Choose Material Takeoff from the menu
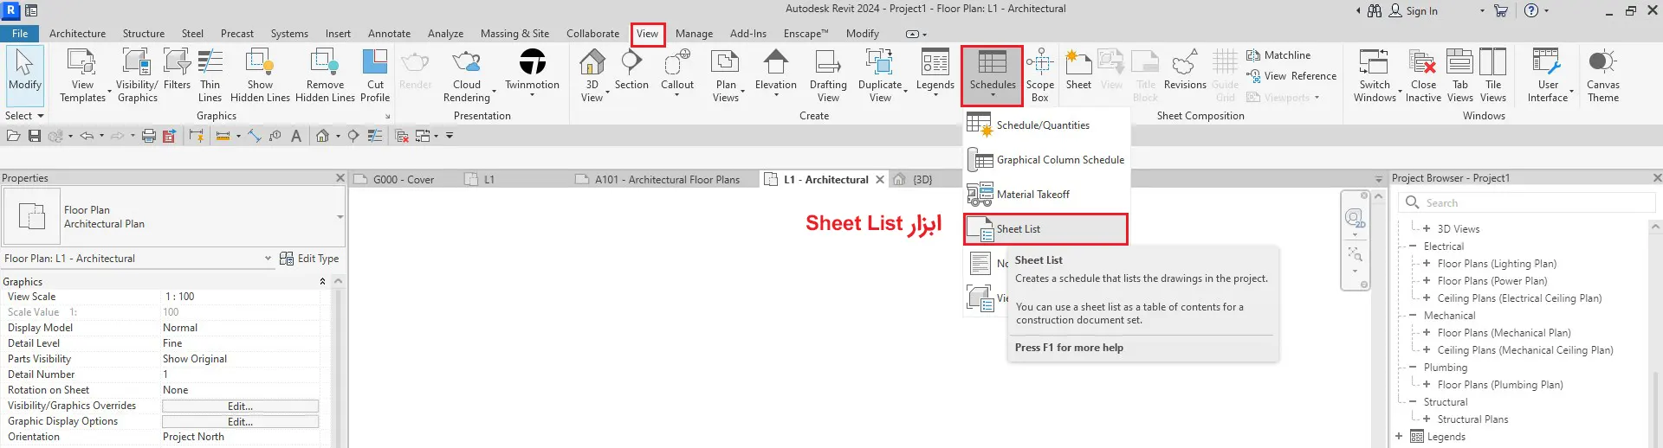The image size is (1663, 448). pos(1046,195)
